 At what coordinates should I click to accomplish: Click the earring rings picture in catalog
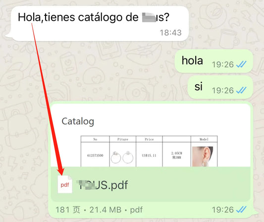click(122, 157)
